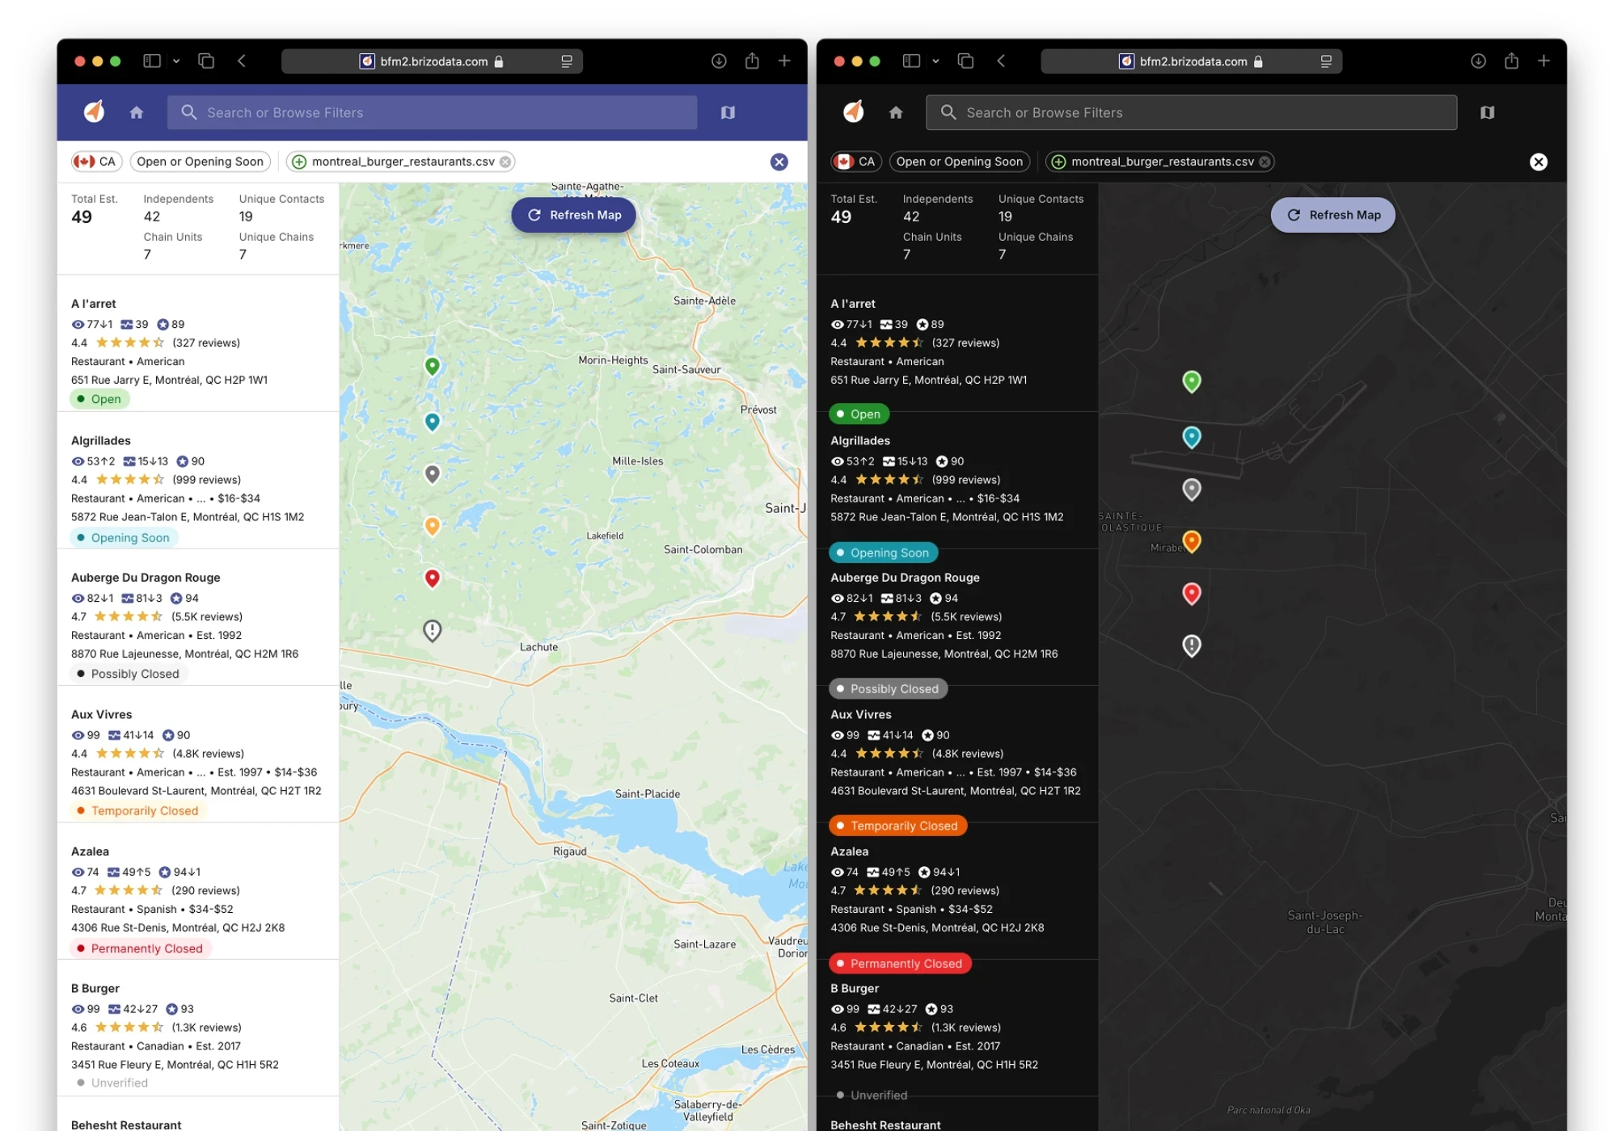Click Temporarily Closed badge in dark window

(x=897, y=826)
